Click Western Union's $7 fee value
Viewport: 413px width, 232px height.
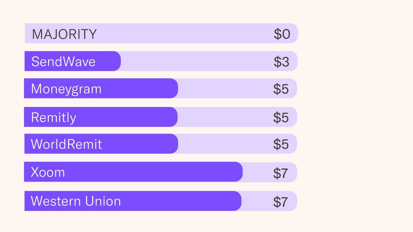point(280,202)
